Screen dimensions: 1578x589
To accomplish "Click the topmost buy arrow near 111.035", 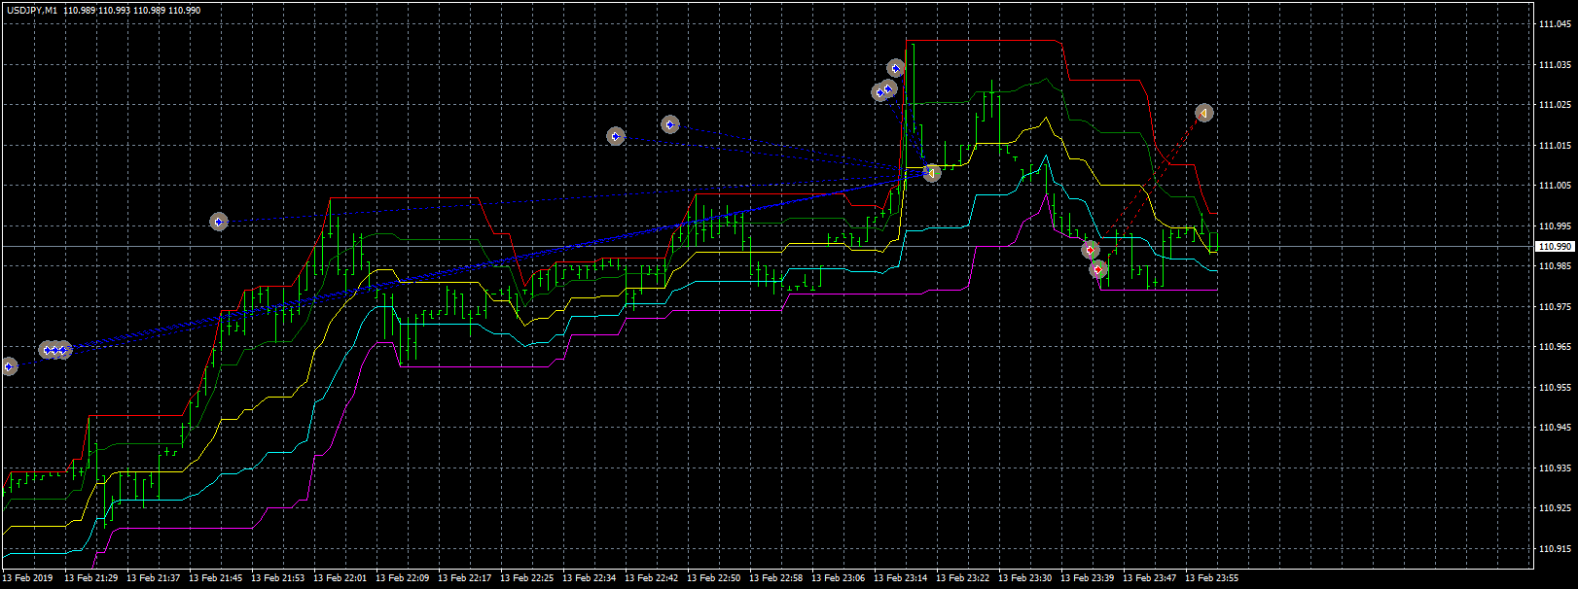I will tap(896, 67).
